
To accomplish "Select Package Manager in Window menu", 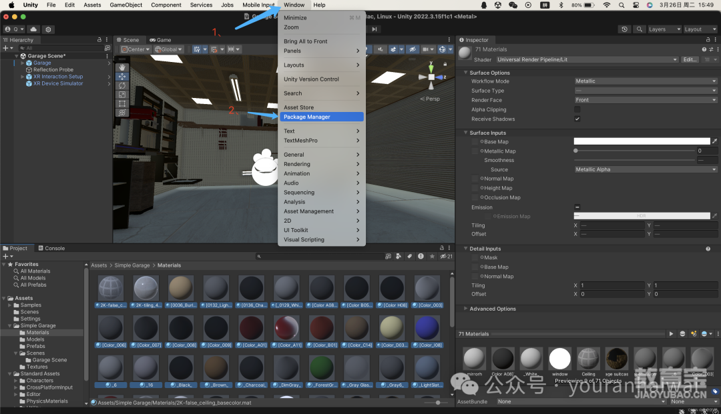I will [321, 117].
